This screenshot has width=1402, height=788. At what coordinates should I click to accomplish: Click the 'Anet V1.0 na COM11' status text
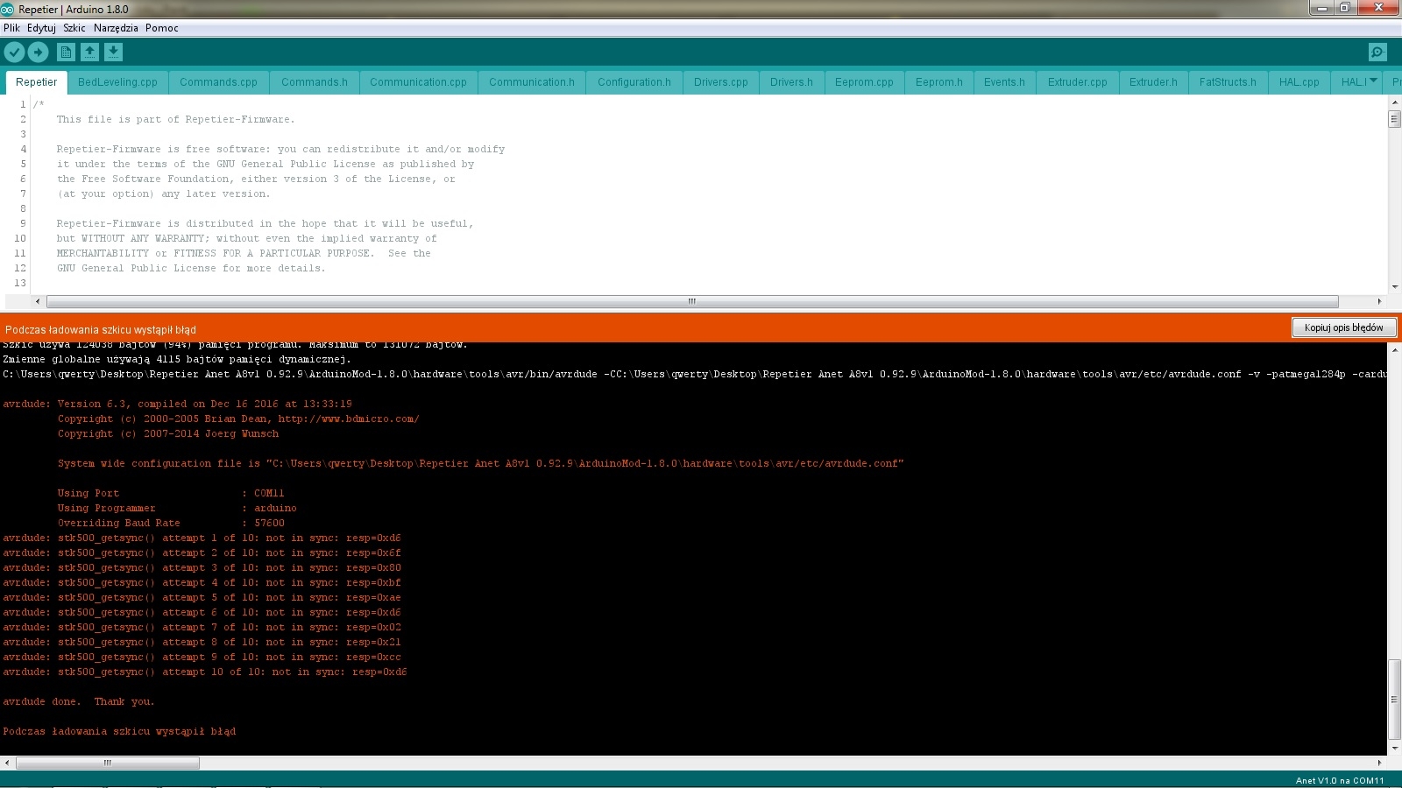coord(1340,780)
